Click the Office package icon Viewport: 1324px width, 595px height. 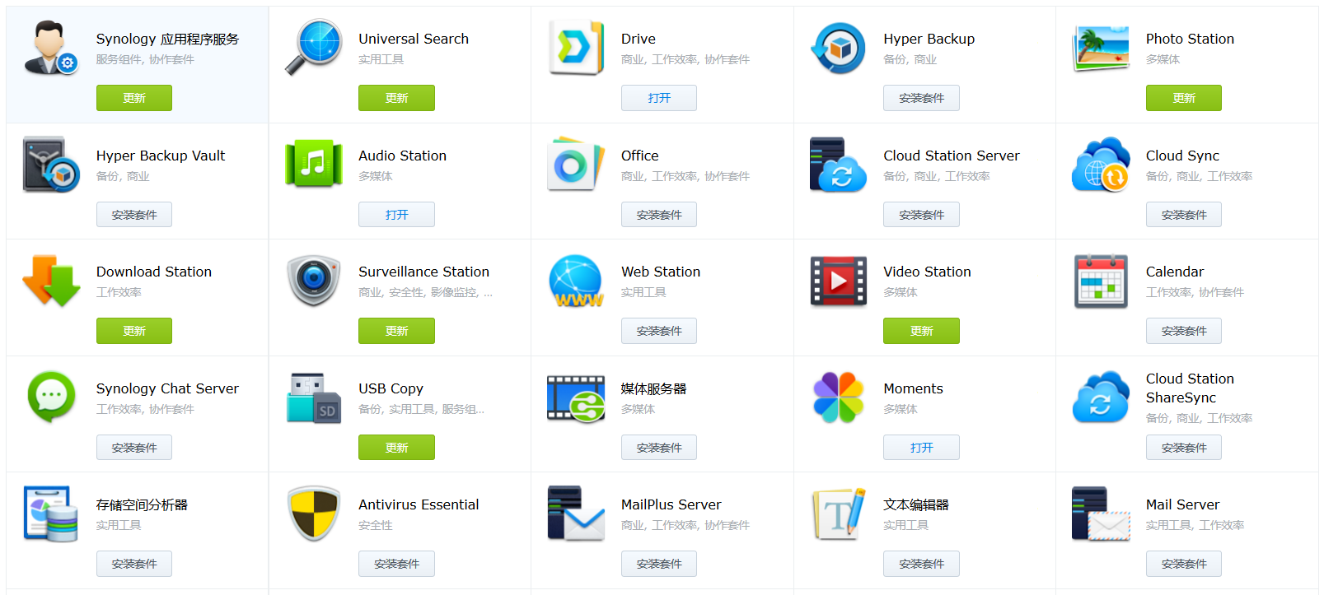point(576,164)
